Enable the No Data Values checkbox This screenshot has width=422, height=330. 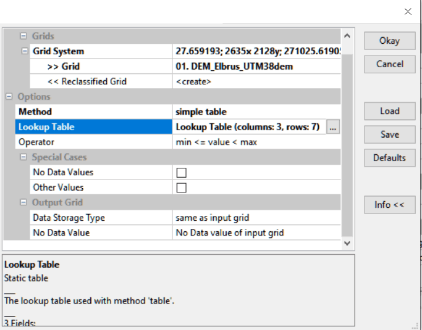[182, 173]
